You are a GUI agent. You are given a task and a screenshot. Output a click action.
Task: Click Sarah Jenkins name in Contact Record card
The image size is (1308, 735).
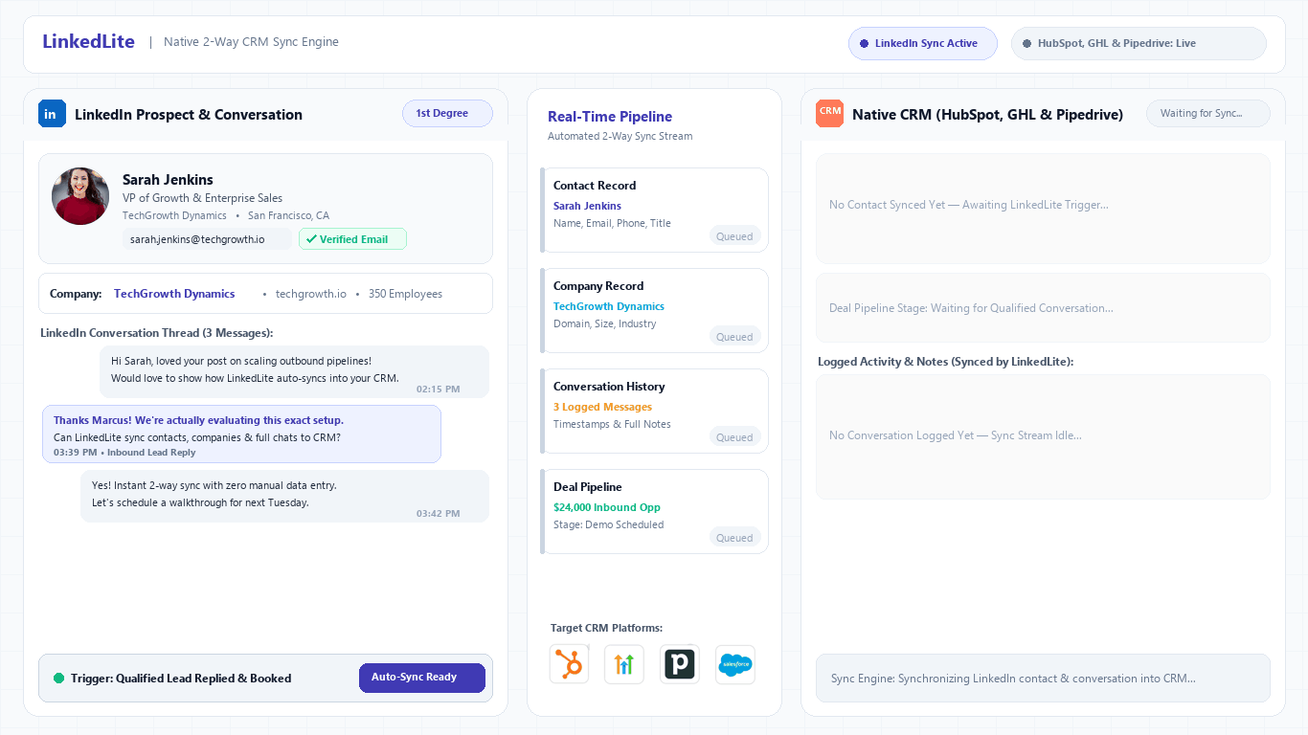587,206
